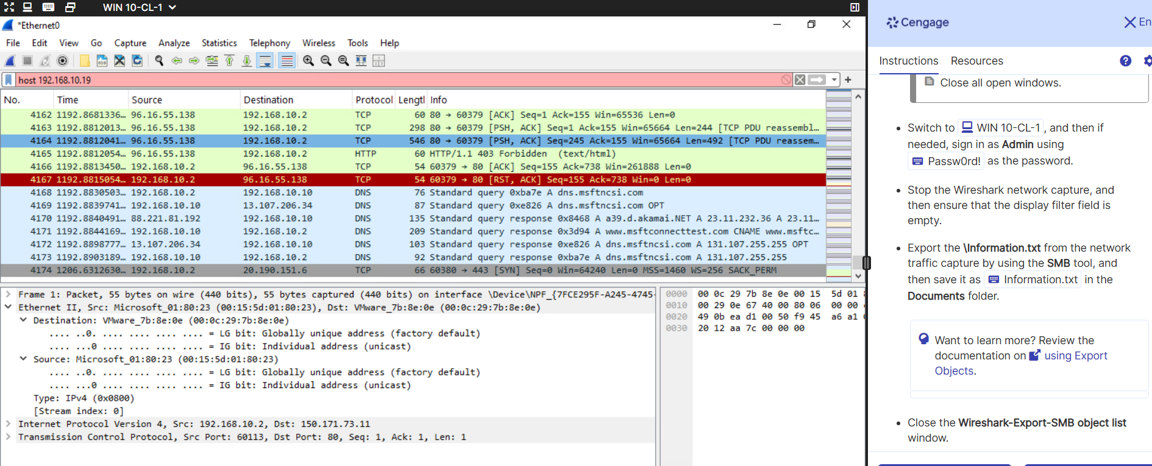The height and width of the screenshot is (466, 1152).
Task: Go to specified packet icon
Action: coord(212,60)
